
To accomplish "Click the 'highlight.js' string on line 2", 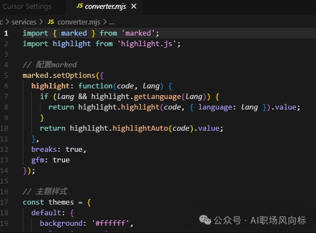I will tap(147, 44).
